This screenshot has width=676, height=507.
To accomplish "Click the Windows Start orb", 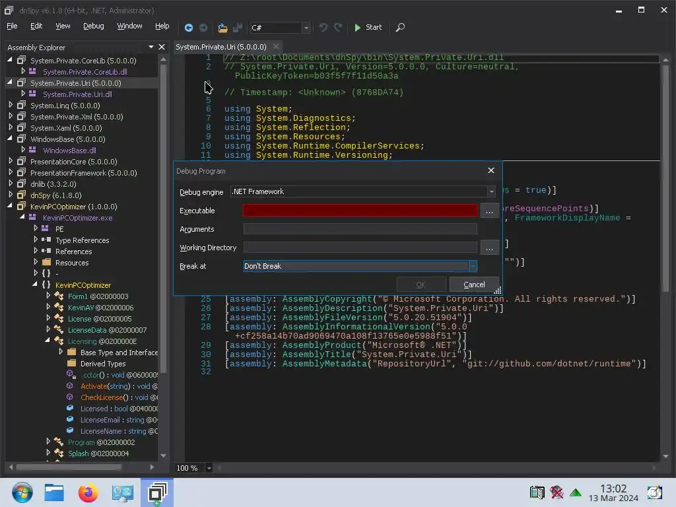I will click(x=22, y=492).
